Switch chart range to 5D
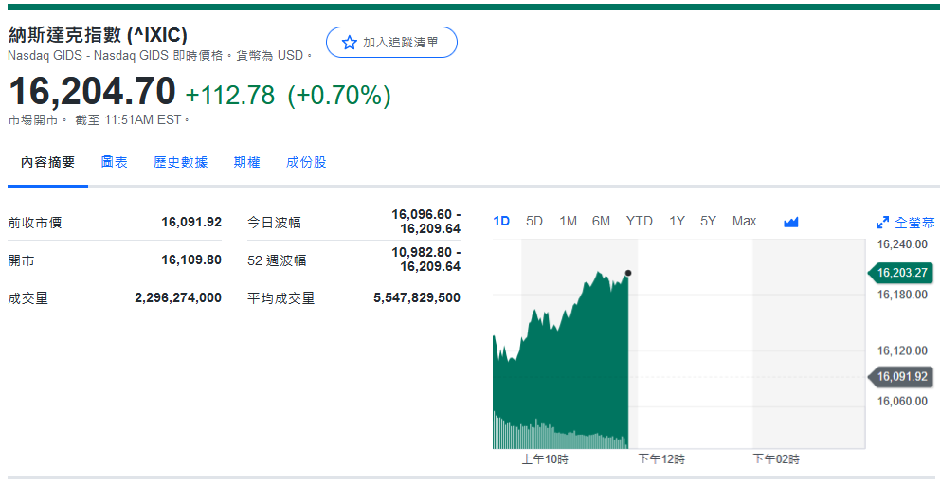Viewport: 940px width, 485px height. (534, 221)
